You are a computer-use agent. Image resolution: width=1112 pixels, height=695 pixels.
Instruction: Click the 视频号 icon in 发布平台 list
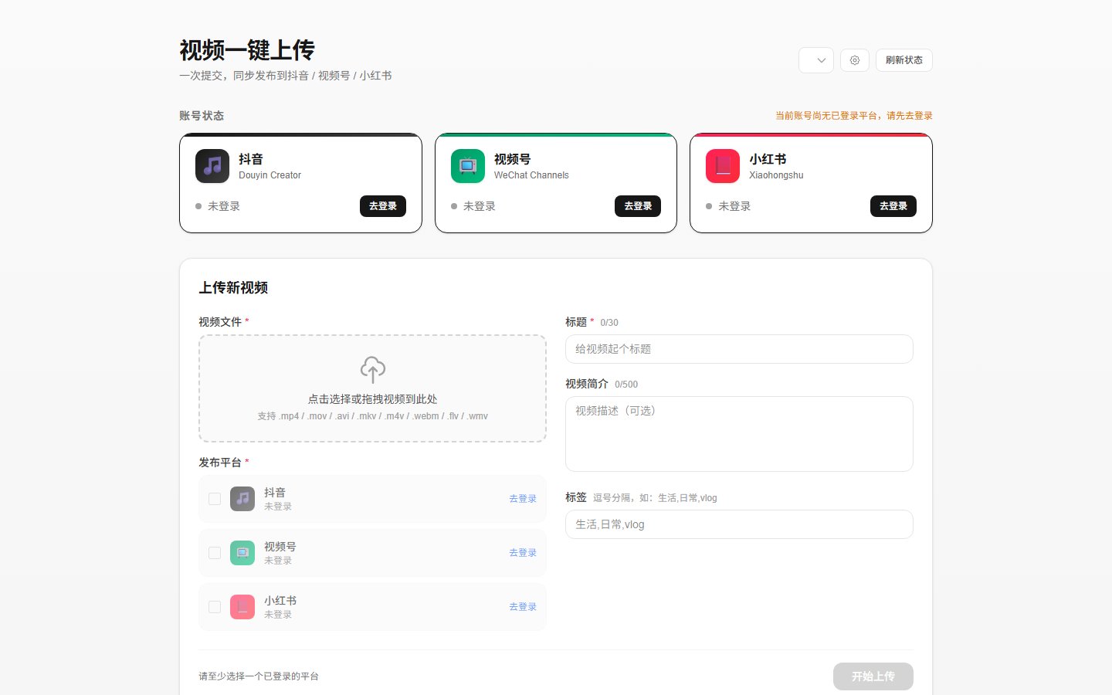[x=242, y=553]
